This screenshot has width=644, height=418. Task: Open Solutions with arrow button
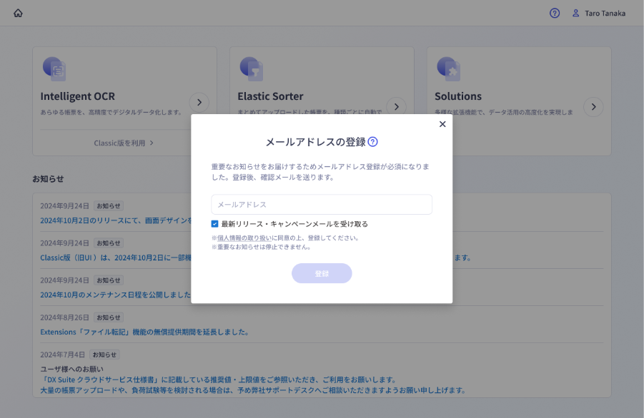[593, 107]
